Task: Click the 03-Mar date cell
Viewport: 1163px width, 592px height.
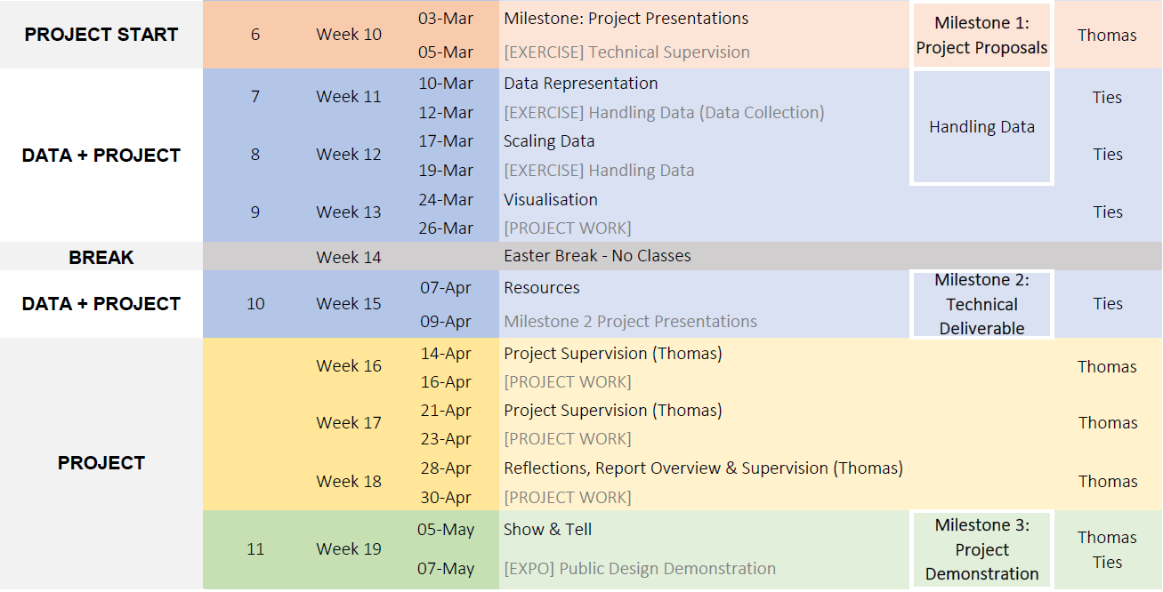Action: [446, 19]
